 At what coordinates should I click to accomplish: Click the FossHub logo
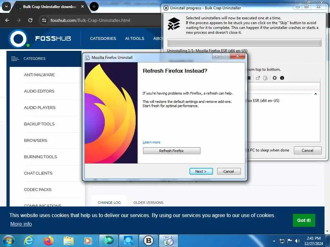(x=40, y=39)
